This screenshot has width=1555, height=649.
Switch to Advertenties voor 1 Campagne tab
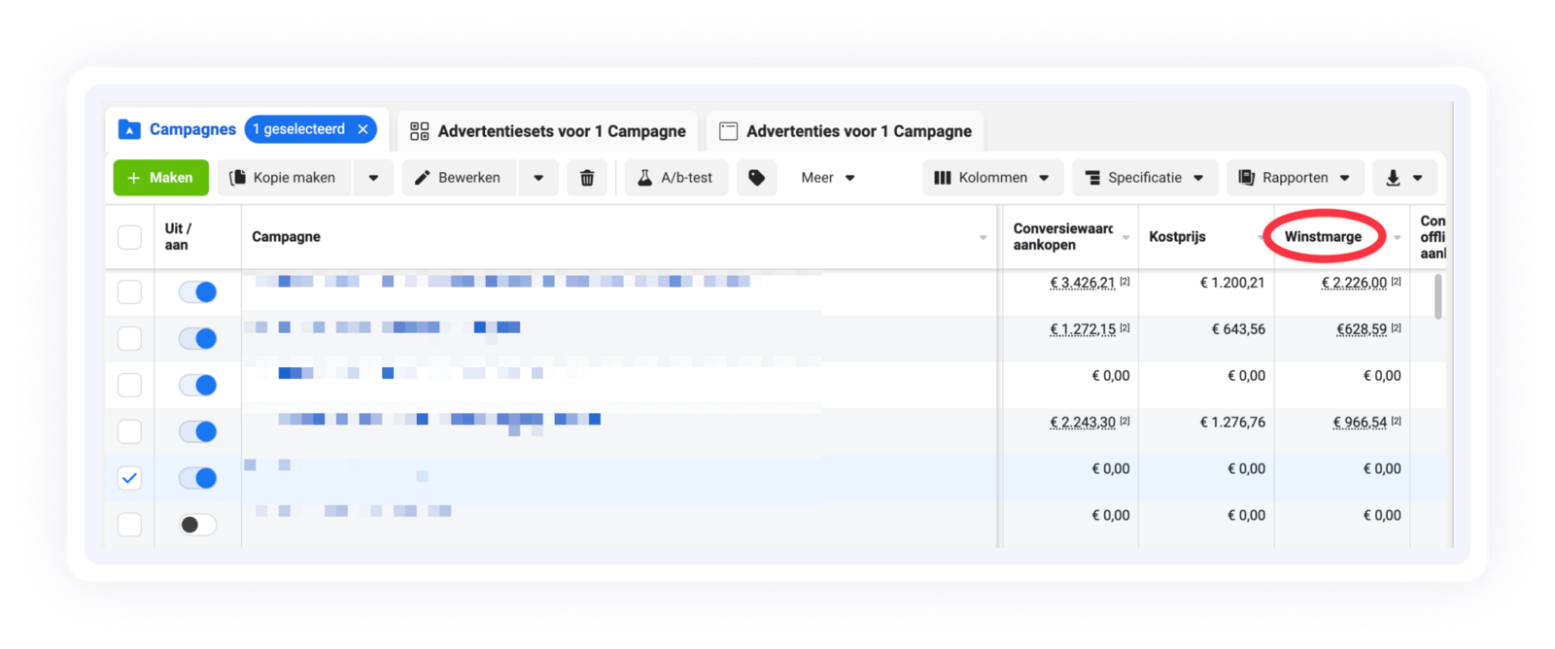coord(845,131)
